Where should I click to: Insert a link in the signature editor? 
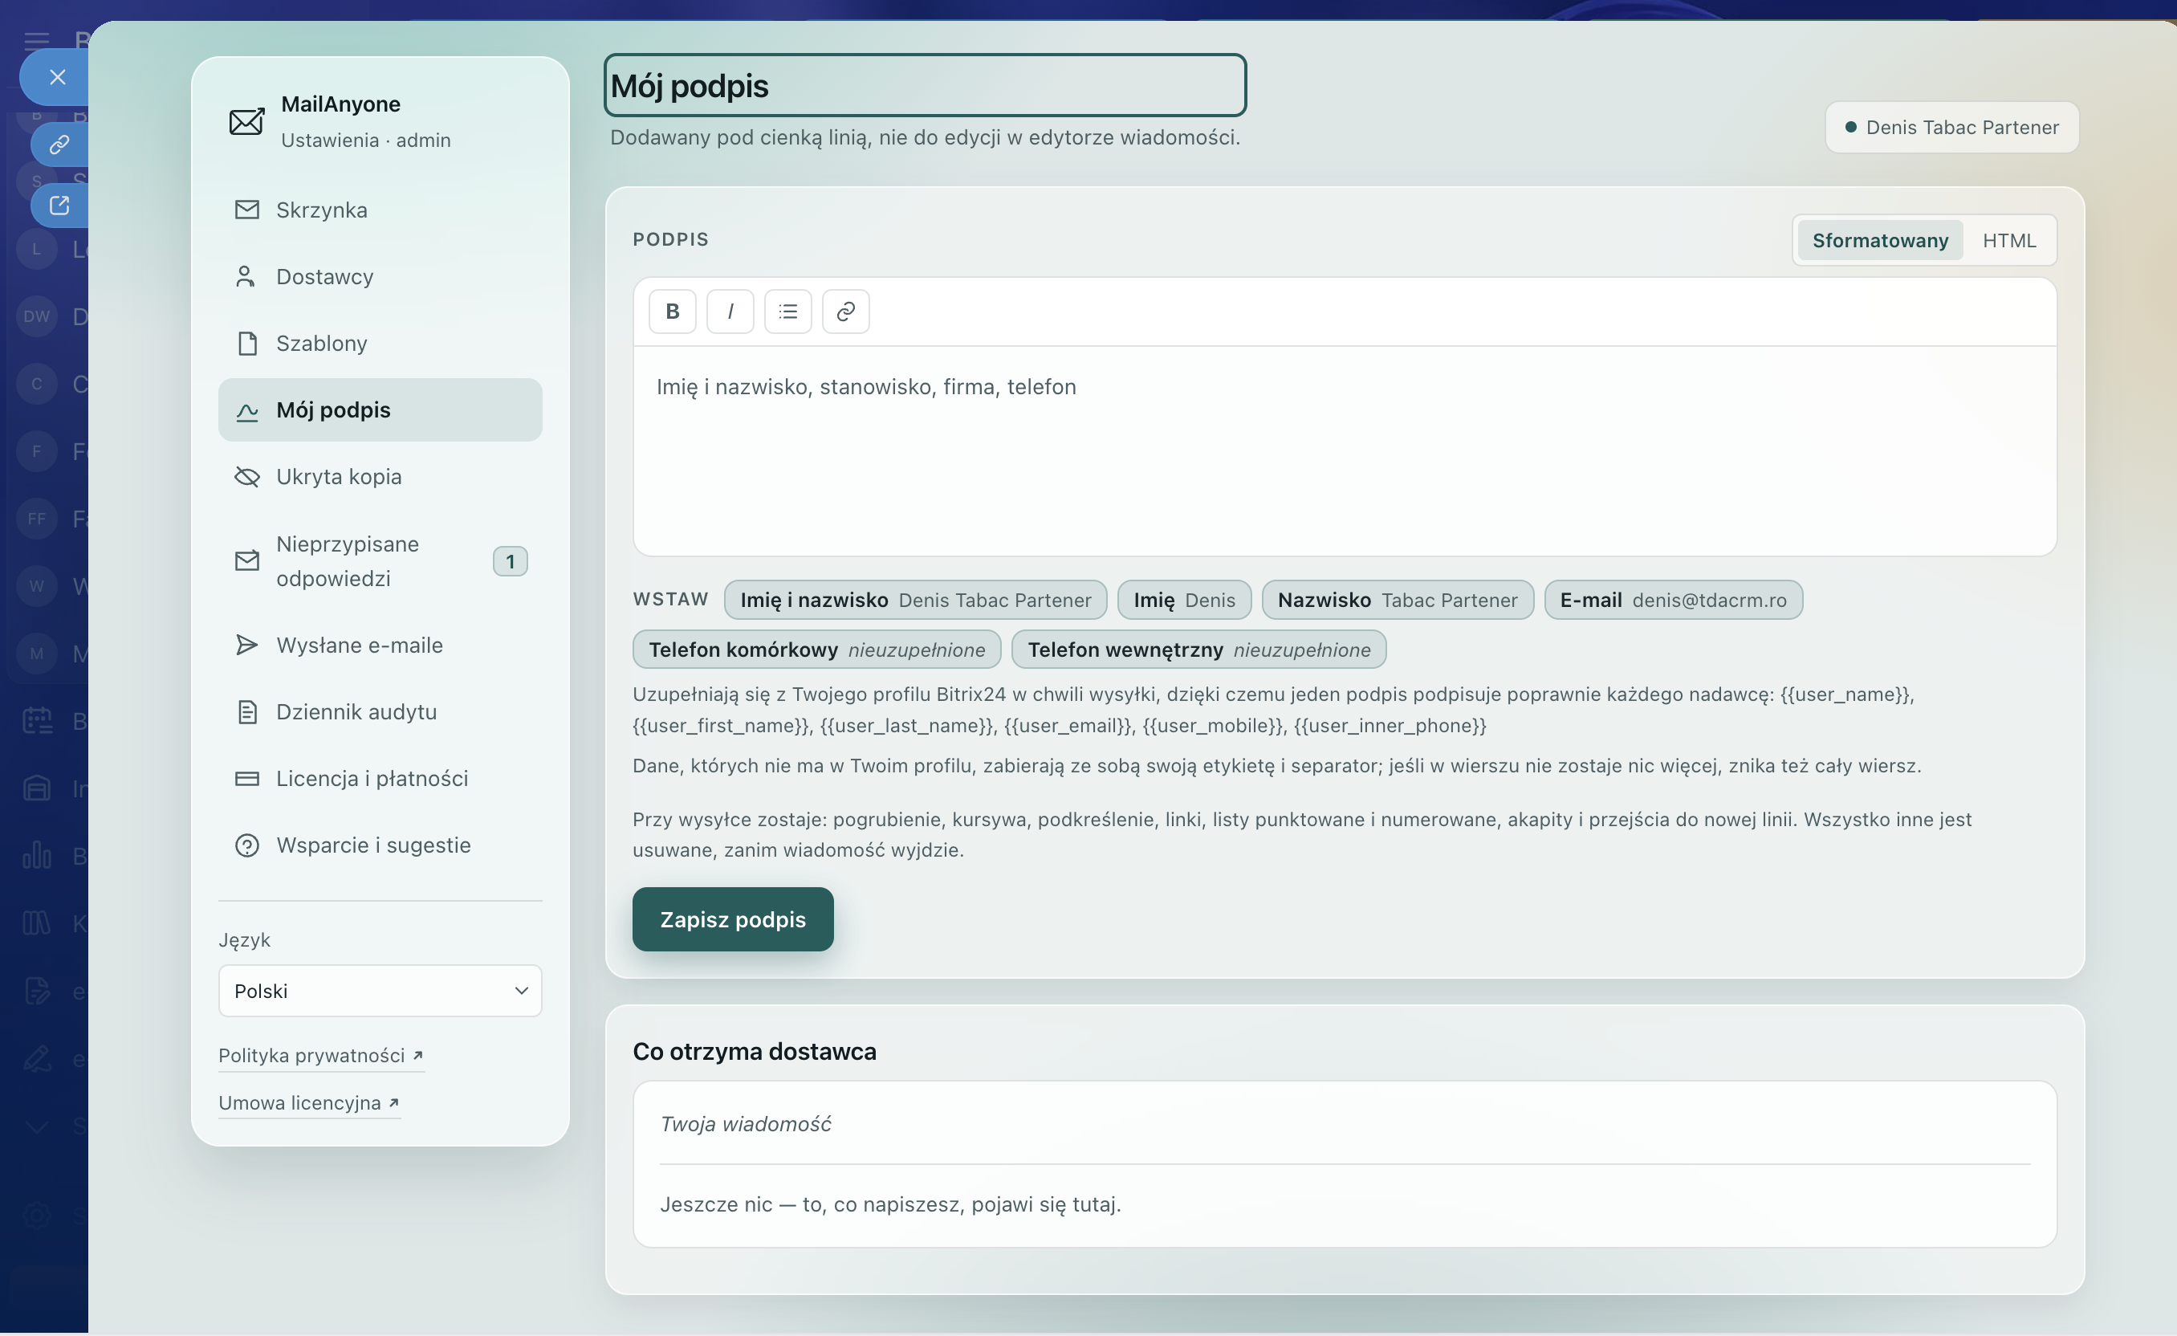coord(845,311)
